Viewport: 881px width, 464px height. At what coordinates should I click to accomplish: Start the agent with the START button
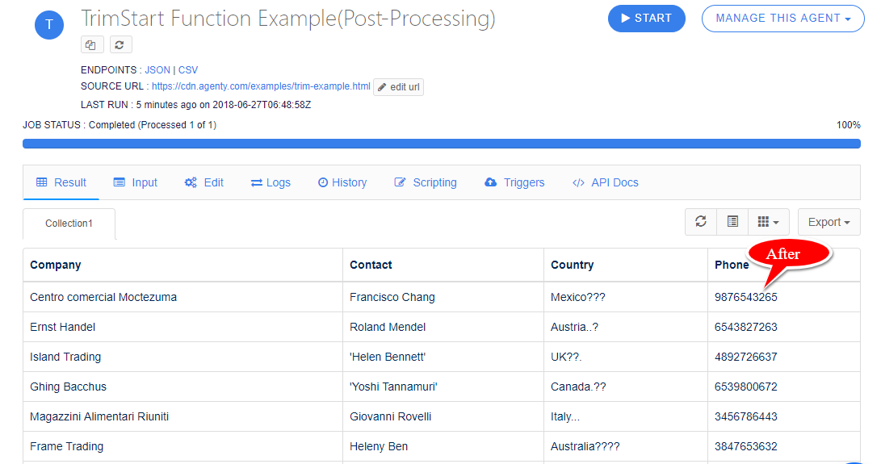[x=647, y=19]
